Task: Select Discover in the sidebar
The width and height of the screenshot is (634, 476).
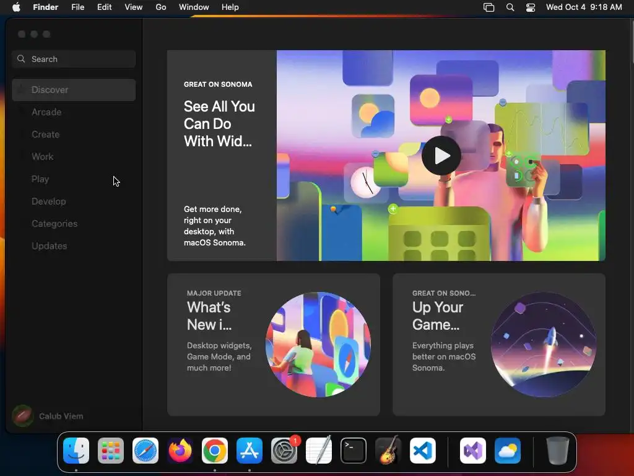Action: tap(74, 90)
